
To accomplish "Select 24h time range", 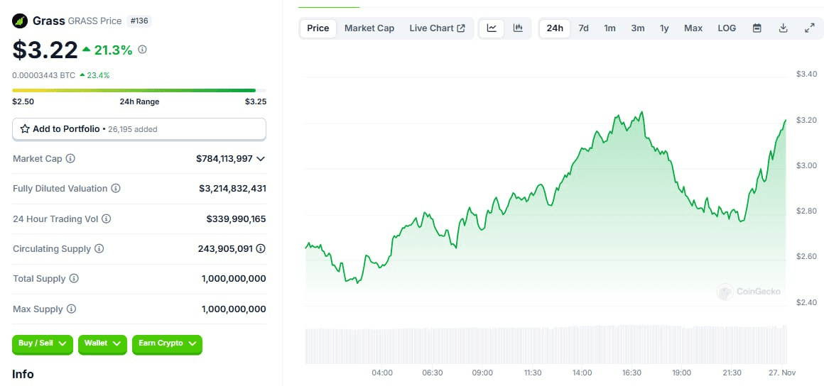I will pos(555,28).
